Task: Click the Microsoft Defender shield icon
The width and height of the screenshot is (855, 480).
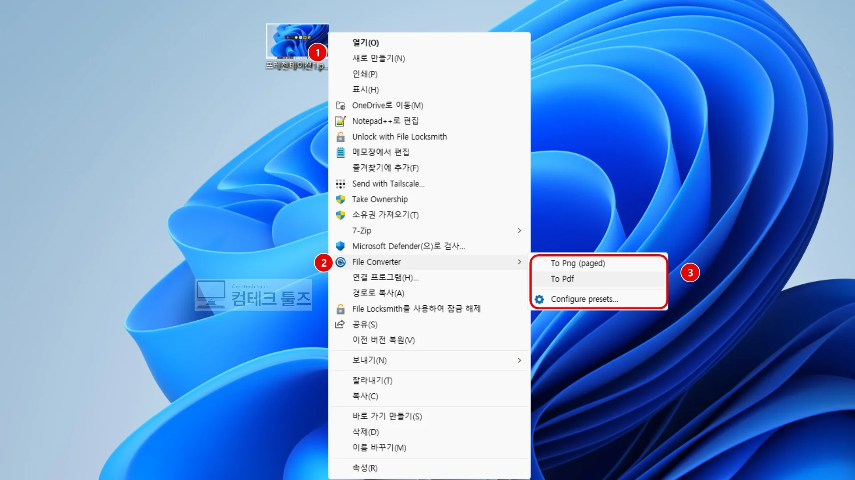Action: pos(340,246)
